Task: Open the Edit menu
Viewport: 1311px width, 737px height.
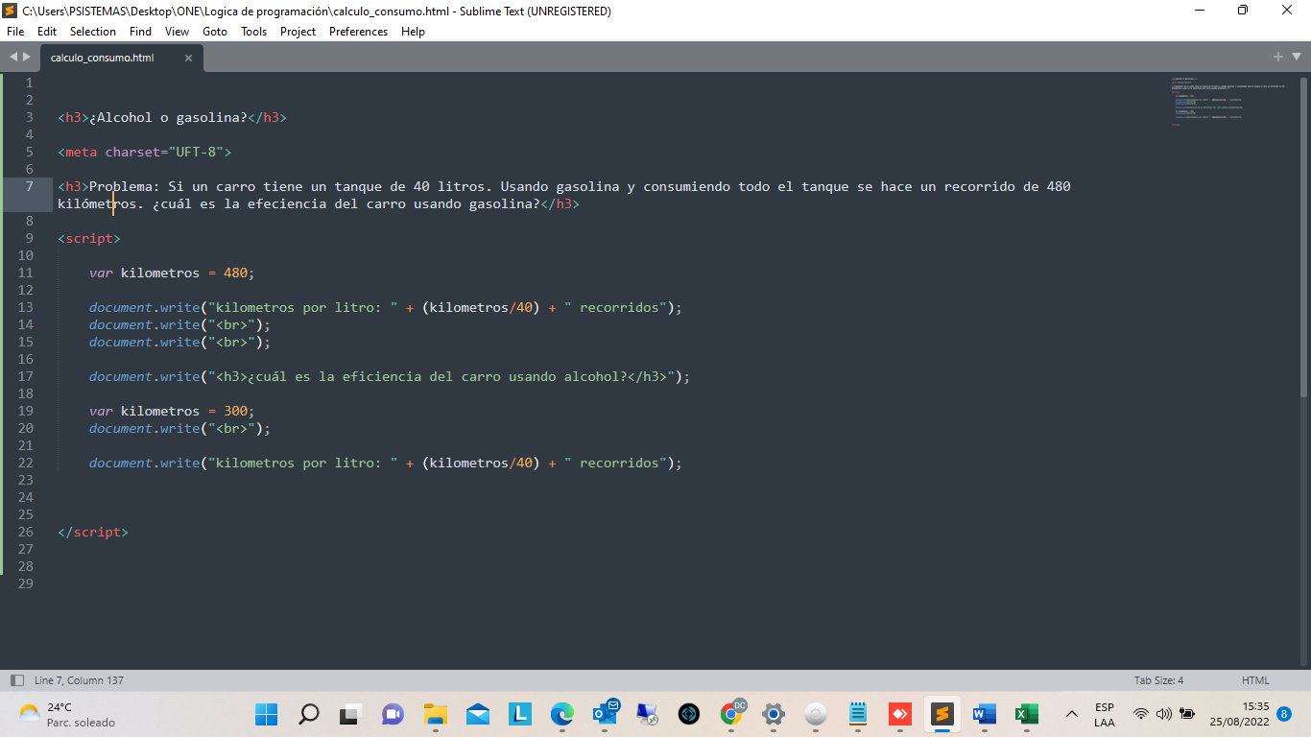Action: (47, 31)
